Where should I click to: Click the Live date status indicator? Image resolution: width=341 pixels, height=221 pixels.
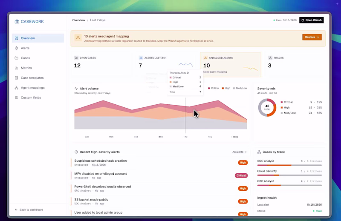(x=285, y=20)
